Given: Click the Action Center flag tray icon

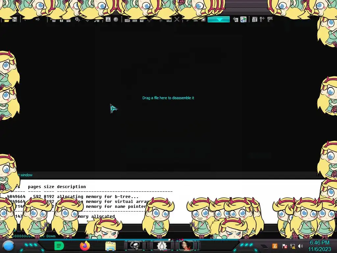Looking at the screenshot, I should 284,246.
